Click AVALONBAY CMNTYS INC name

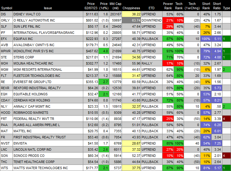coord(34,45)
